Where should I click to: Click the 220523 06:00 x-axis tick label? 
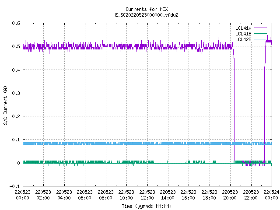tap(85, 195)
